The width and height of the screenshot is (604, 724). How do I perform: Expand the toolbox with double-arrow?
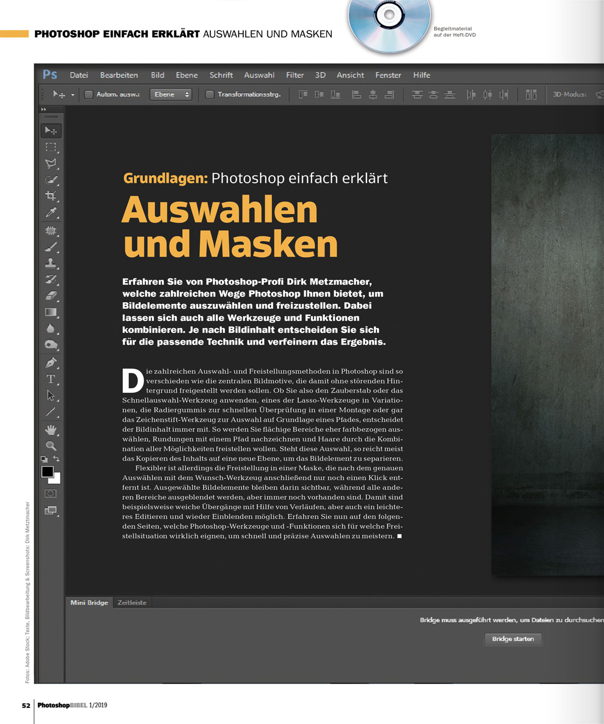coord(44,110)
